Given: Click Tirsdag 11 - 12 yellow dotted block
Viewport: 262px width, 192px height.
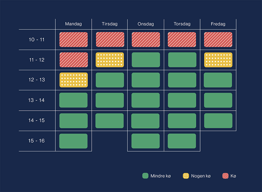Looking at the screenshot, I should click(x=110, y=60).
